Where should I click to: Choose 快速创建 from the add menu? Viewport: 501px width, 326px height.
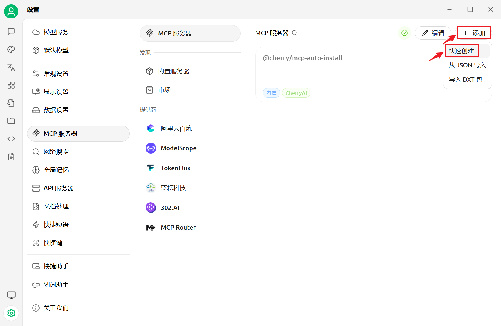pos(467,51)
